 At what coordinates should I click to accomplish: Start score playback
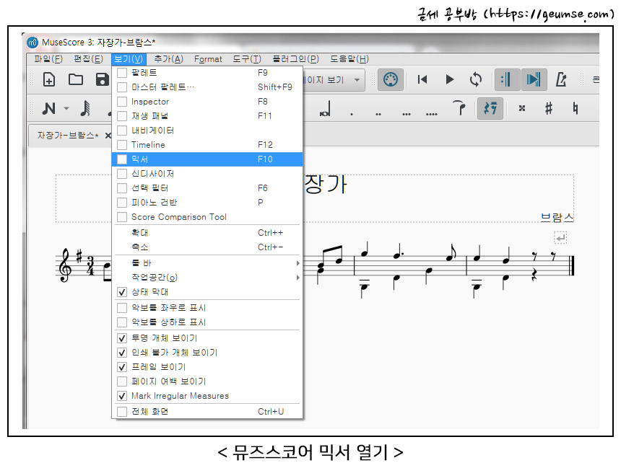click(450, 79)
